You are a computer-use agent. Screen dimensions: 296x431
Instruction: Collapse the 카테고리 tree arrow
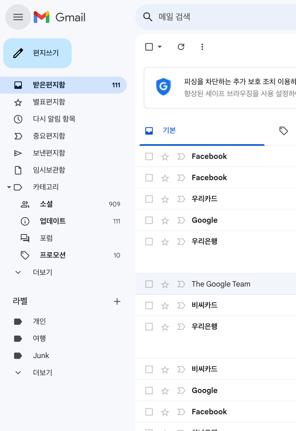(x=9, y=187)
